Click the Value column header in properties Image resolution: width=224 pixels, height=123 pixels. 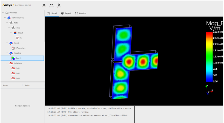(27, 85)
